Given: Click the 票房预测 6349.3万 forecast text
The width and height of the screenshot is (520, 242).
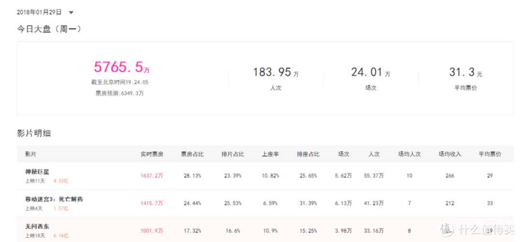Looking at the screenshot, I should click(119, 93).
